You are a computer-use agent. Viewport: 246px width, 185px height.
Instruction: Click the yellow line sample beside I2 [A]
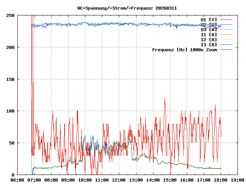[226, 39]
